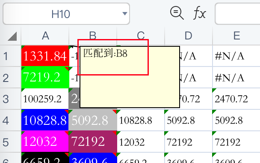Click purple cell B5 with 72192
The width and height of the screenshot is (260, 163).
[x=93, y=142]
